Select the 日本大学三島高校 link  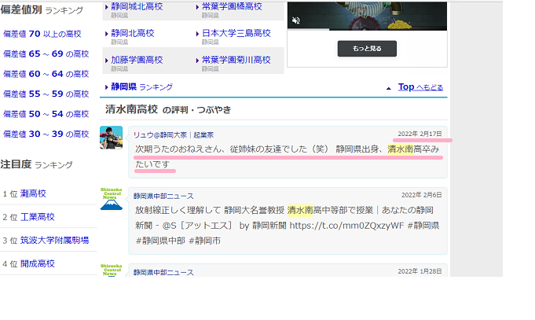236,33
